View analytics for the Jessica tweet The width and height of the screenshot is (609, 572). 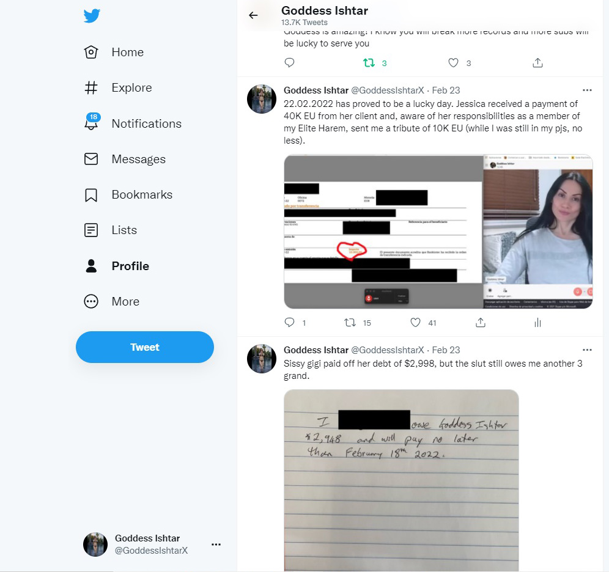537,323
